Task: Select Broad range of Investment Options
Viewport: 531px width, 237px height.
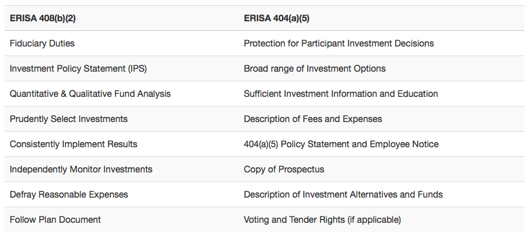Action: click(314, 68)
